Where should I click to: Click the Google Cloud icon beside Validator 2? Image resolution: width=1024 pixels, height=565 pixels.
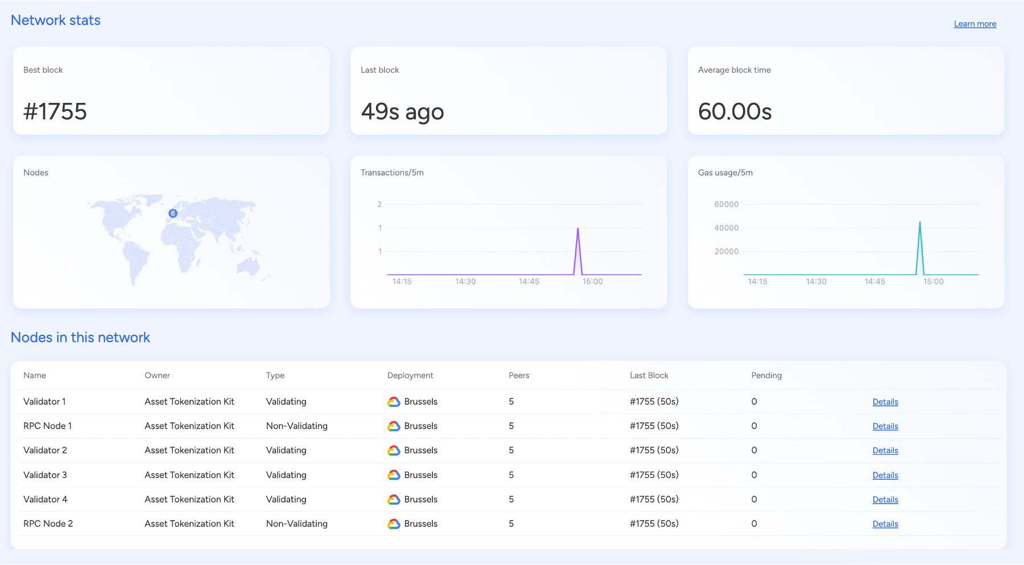(x=394, y=450)
